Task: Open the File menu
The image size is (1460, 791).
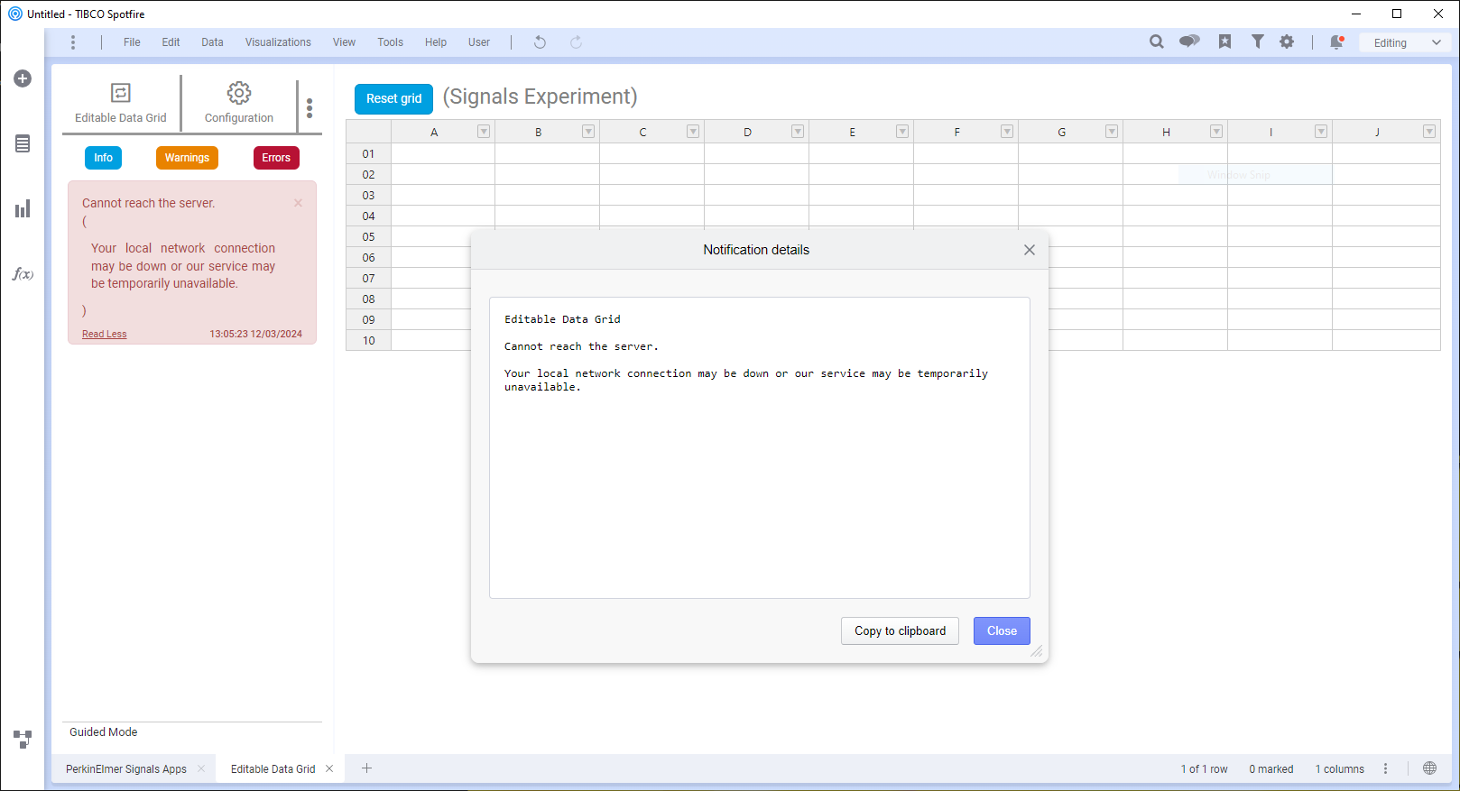Action: pos(132,42)
